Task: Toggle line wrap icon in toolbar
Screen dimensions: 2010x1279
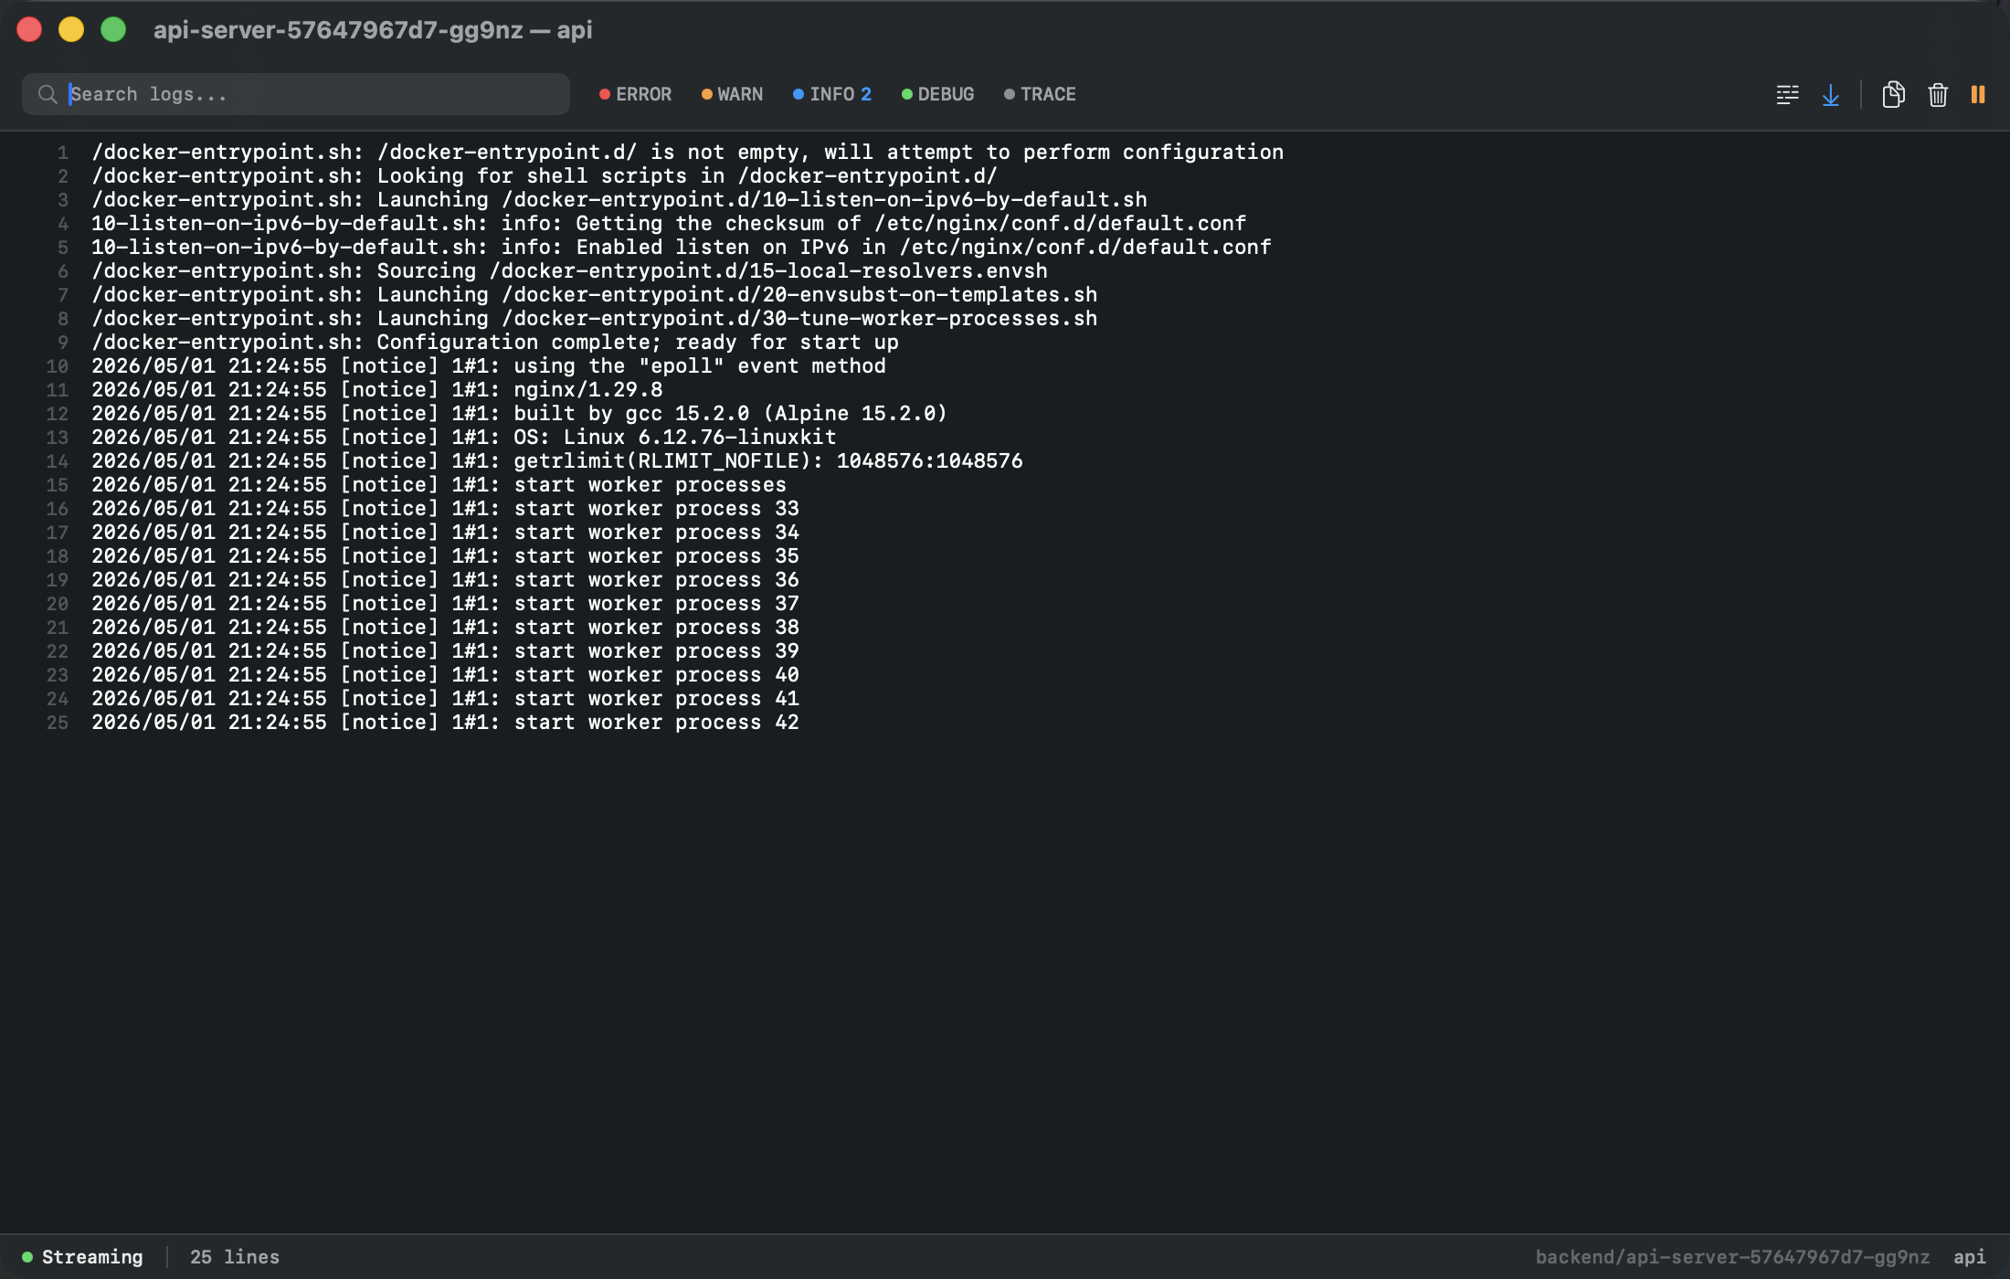Action: [1787, 94]
